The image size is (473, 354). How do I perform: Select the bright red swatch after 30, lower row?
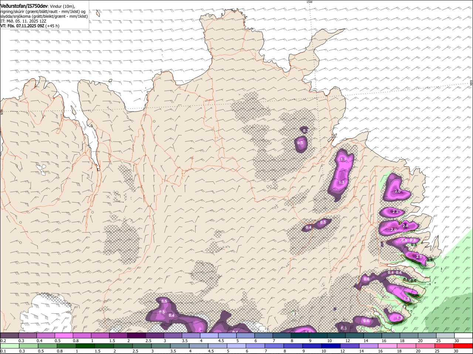(463, 346)
